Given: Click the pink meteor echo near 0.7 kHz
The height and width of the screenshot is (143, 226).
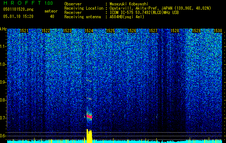Looking at the screenshot, I should click(89, 116).
